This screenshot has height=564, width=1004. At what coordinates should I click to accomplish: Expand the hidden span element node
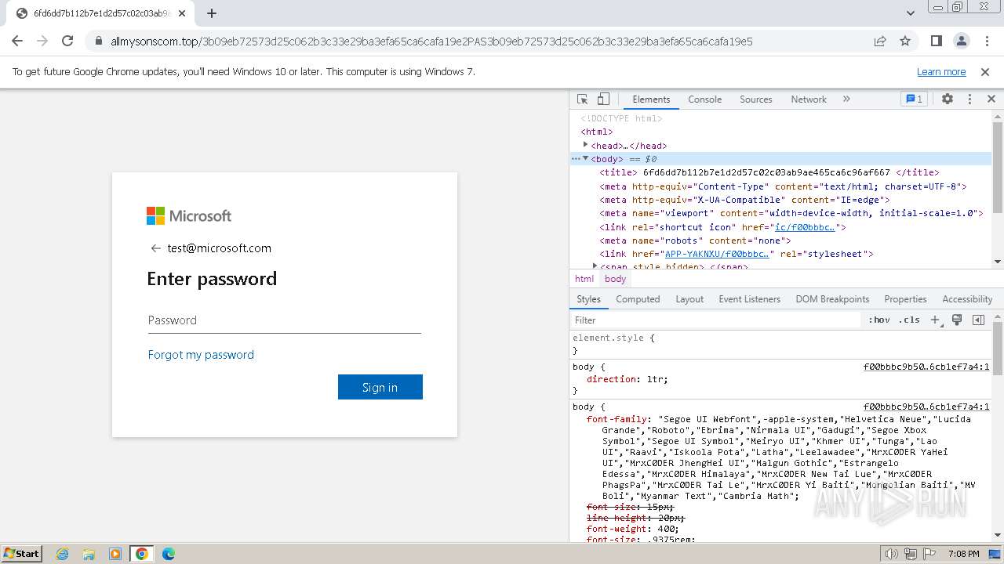pos(595,266)
